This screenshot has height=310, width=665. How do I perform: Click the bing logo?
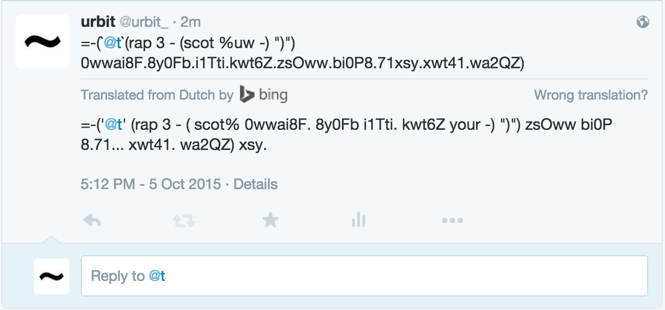264,95
